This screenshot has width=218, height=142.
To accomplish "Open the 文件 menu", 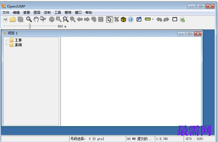I will (6, 13).
